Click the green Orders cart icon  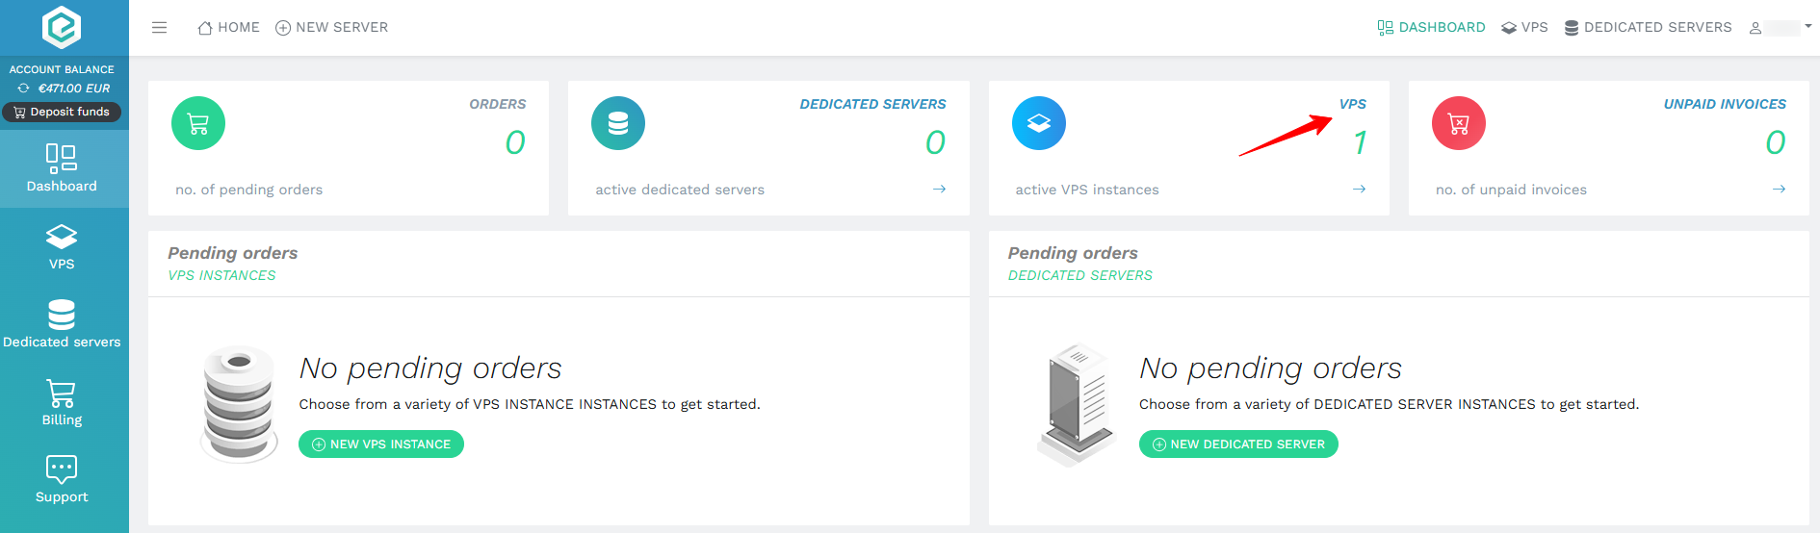coord(198,123)
